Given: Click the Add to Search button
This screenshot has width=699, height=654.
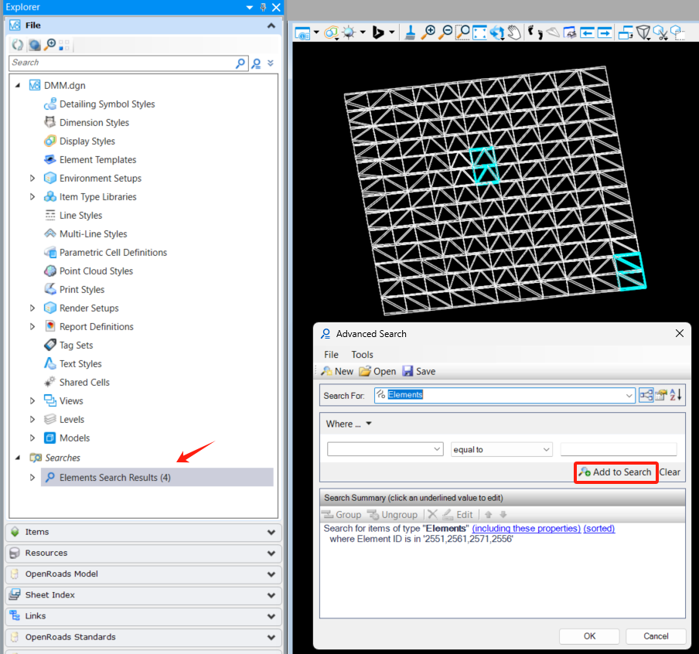Looking at the screenshot, I should 615,472.
